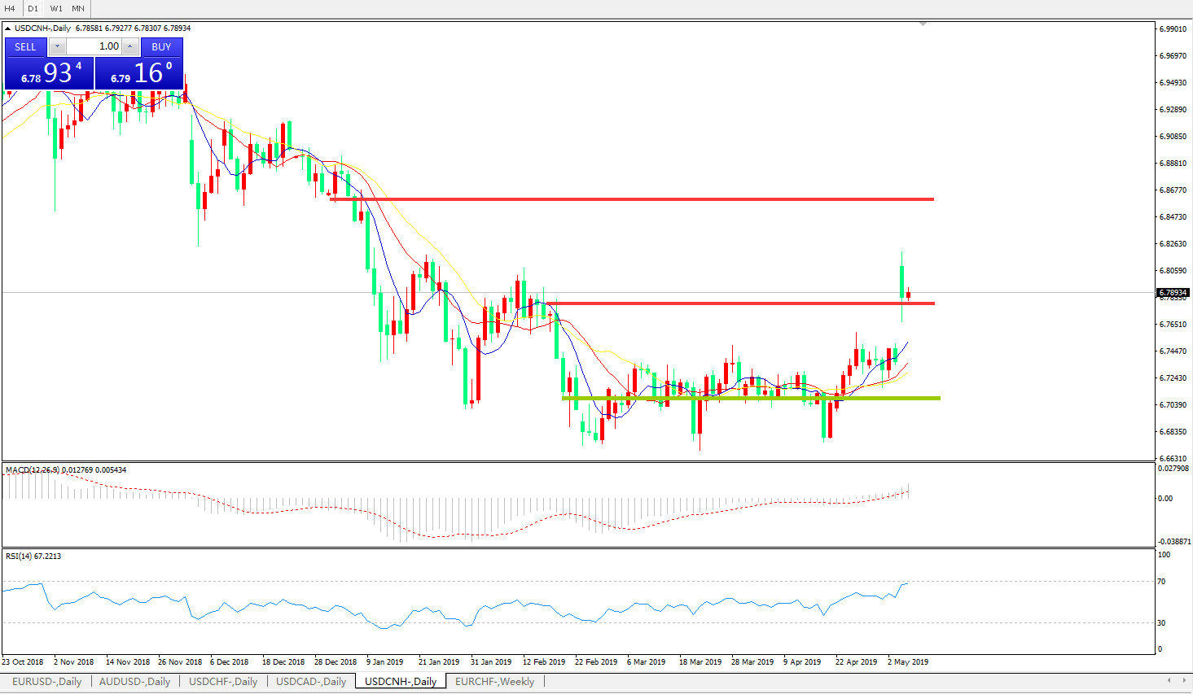Screen dimensions: 1193x694
Task: Switch to the EURCHF-,Weekly tab
Action: [494, 682]
